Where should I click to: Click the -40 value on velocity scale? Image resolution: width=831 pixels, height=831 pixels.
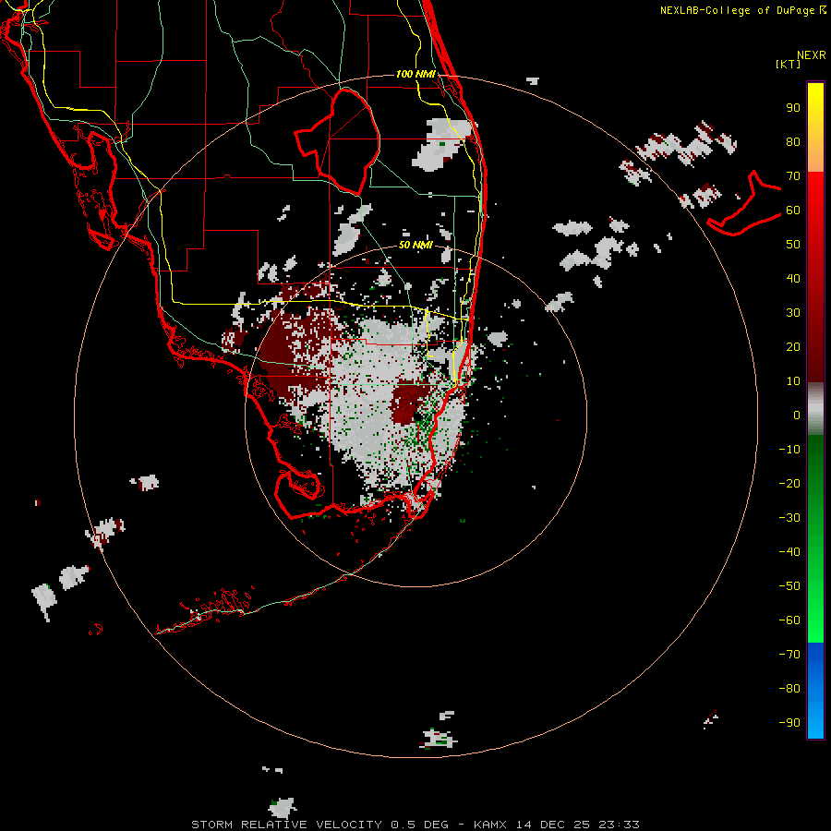[x=789, y=552]
